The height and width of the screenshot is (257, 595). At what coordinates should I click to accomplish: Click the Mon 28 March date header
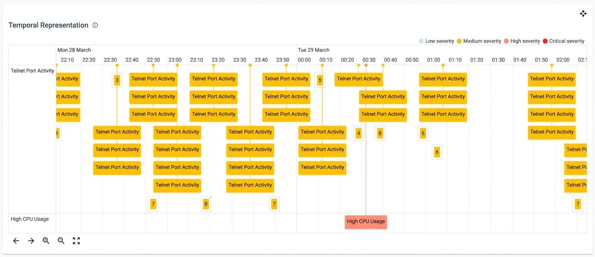pos(74,50)
